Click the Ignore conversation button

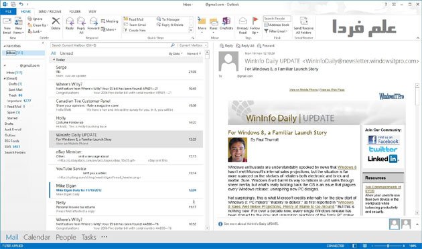pos(35,19)
